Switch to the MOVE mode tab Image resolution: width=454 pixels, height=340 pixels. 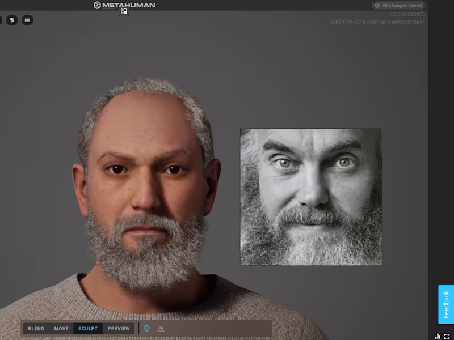tap(61, 329)
